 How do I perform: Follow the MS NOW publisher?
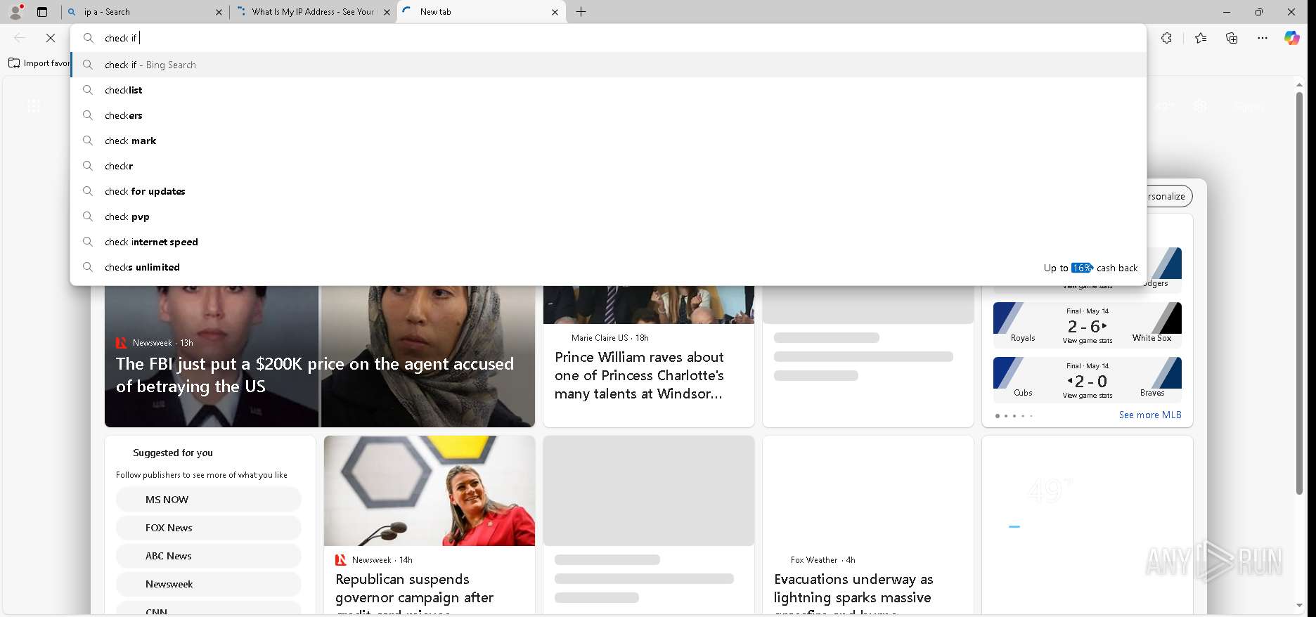[x=208, y=500]
